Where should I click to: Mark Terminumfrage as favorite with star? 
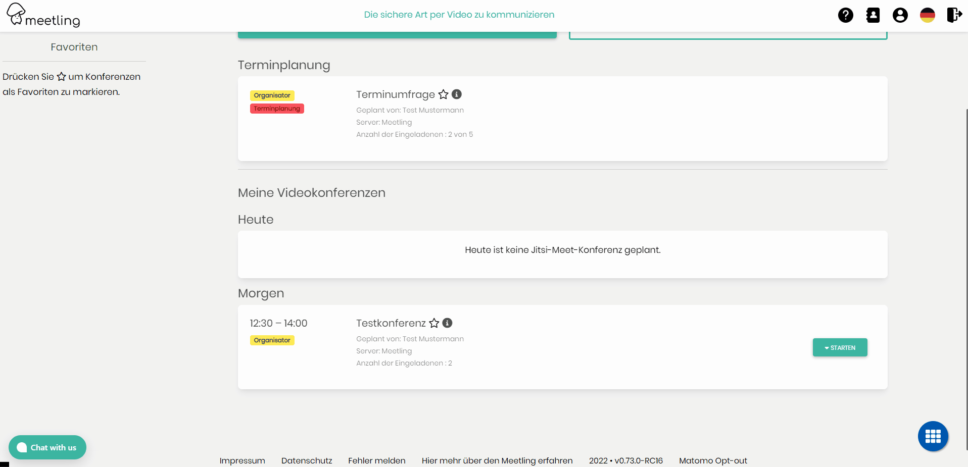(x=443, y=94)
